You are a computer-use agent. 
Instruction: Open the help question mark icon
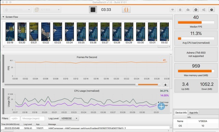pos(211,10)
